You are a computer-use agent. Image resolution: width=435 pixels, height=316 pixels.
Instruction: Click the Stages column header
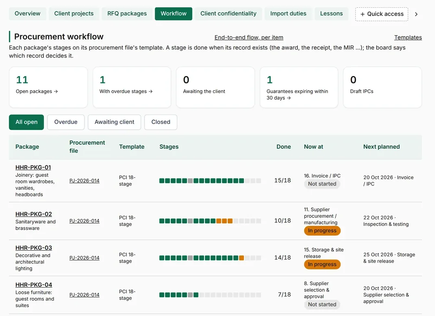[169, 147]
